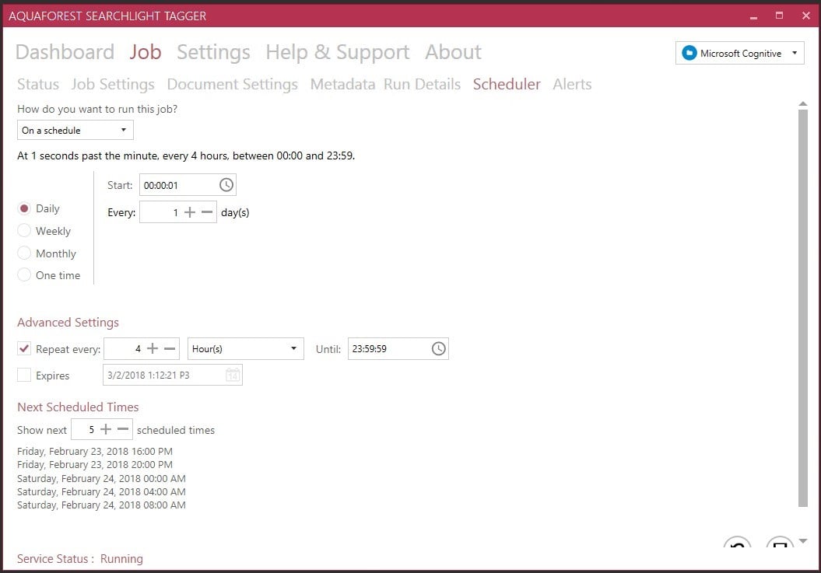This screenshot has width=821, height=573.
Task: Open the Help & Support section
Action: point(337,52)
